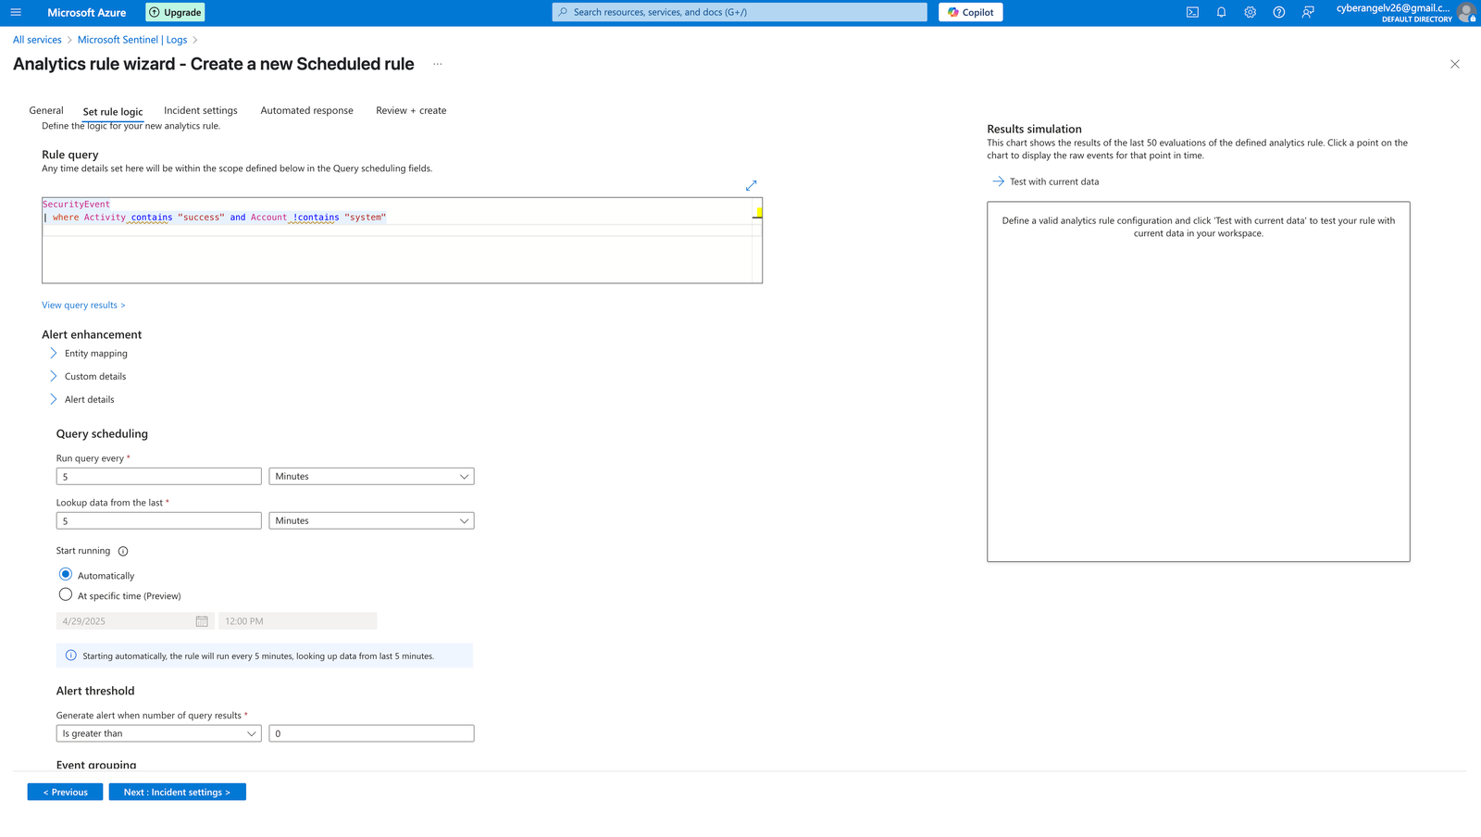
Task: Open the feedback panel
Action: pos(1308,12)
